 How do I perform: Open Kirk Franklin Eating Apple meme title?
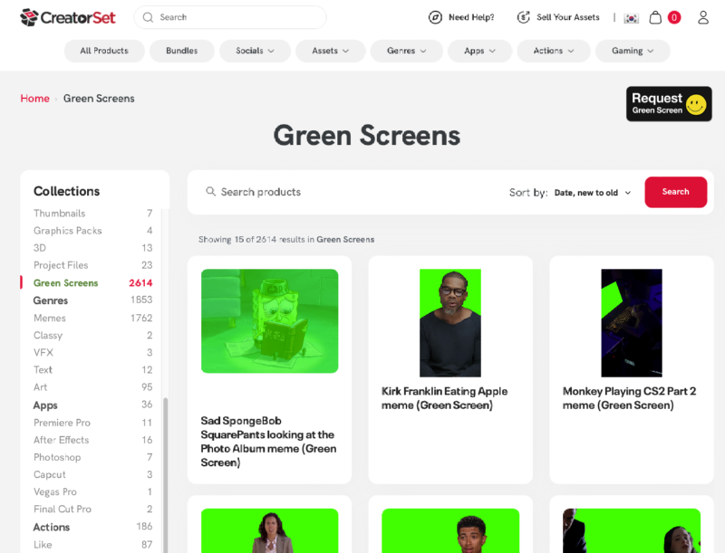tap(444, 398)
